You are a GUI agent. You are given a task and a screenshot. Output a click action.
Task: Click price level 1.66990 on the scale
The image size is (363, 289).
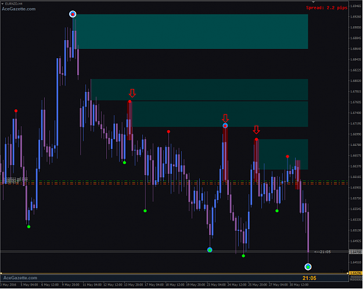click(356, 134)
